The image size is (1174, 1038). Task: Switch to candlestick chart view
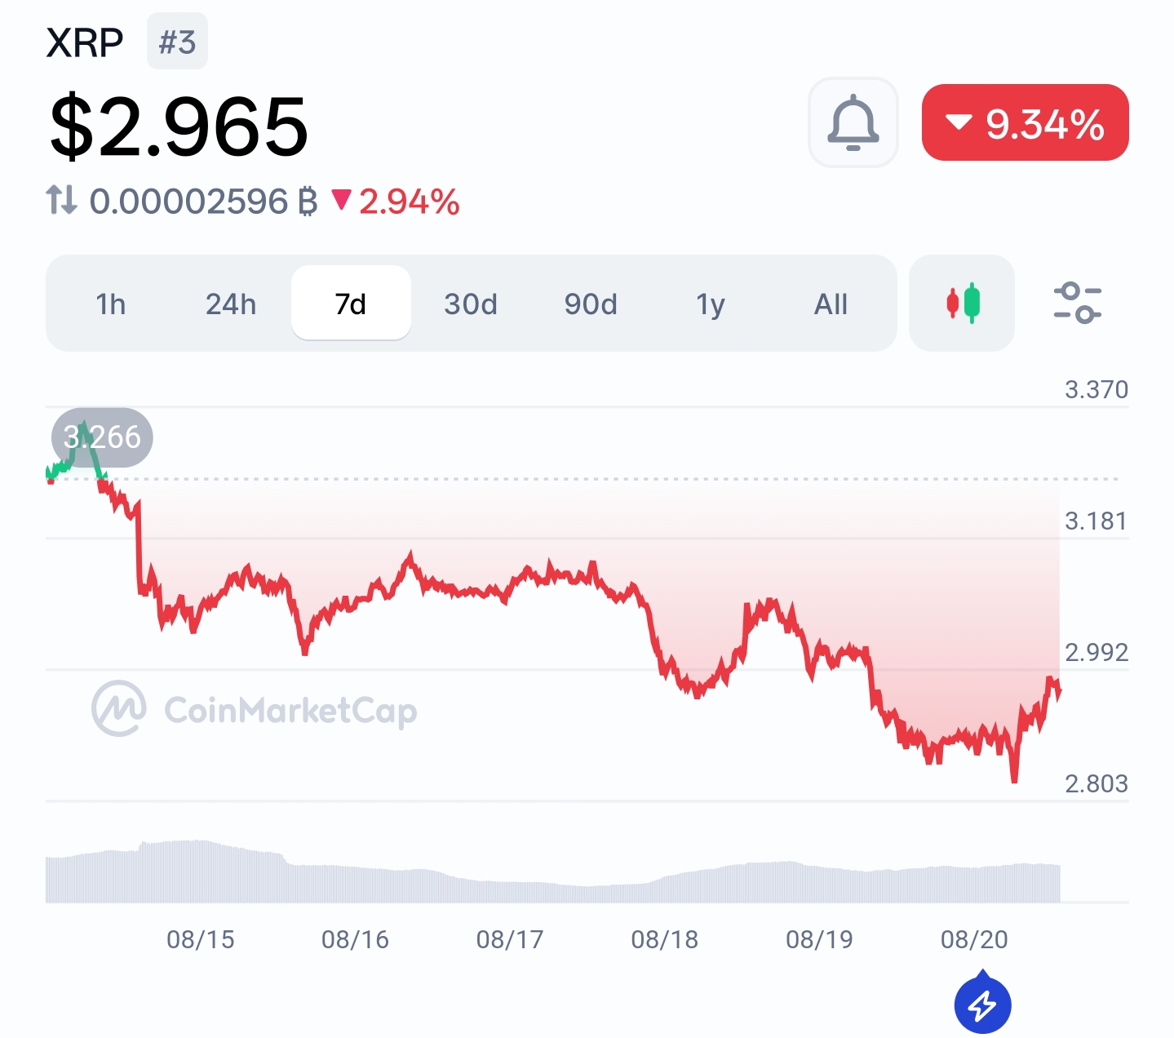pyautogui.click(x=962, y=303)
